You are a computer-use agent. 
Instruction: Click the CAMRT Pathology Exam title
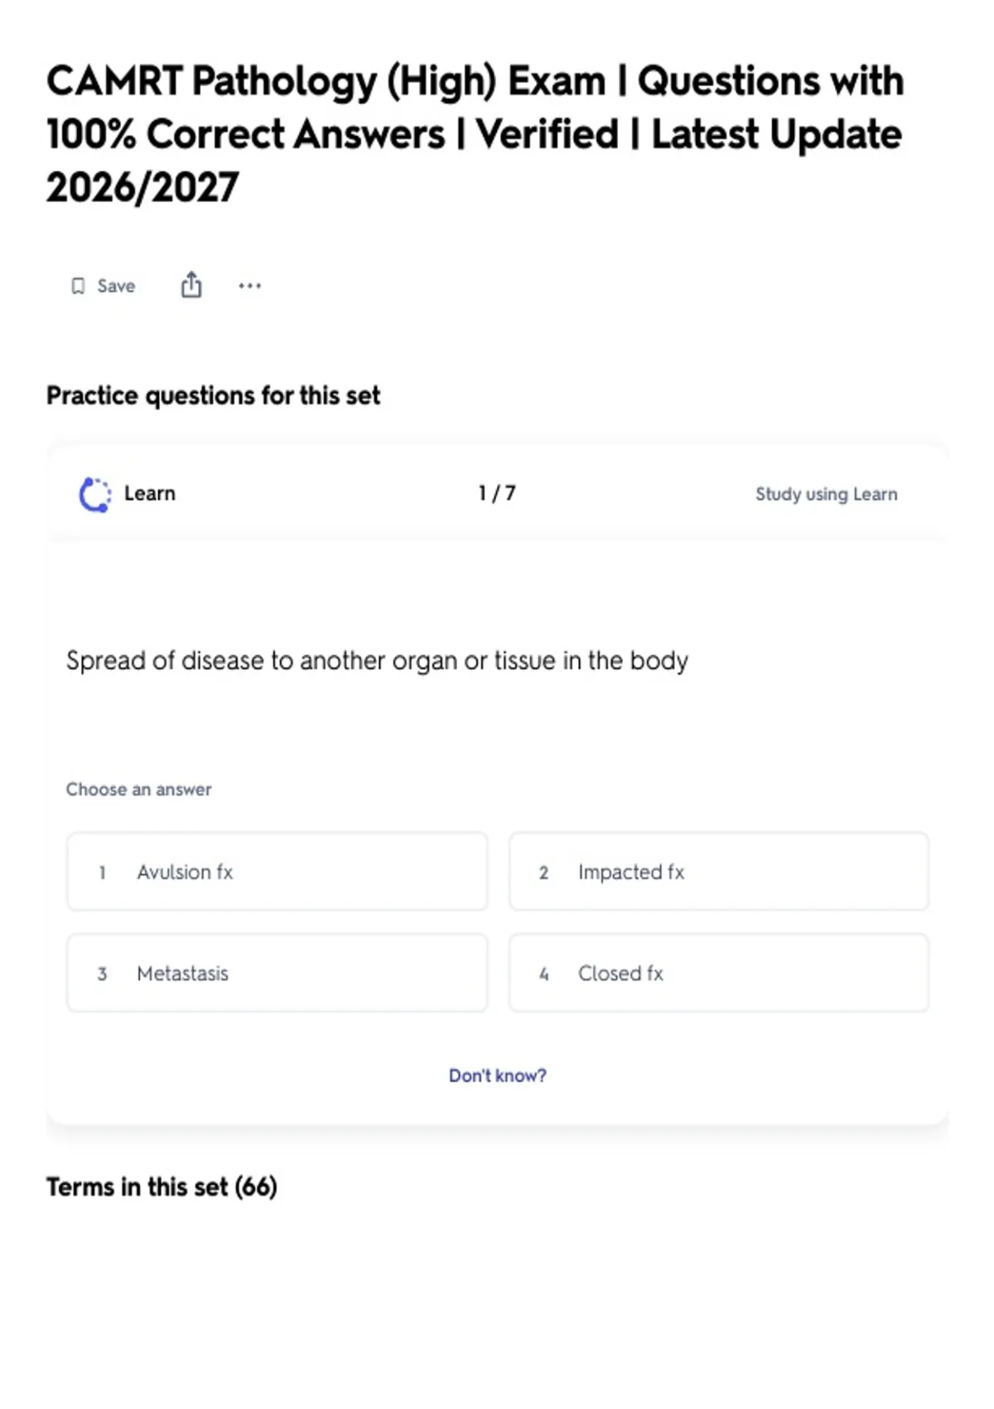475,134
